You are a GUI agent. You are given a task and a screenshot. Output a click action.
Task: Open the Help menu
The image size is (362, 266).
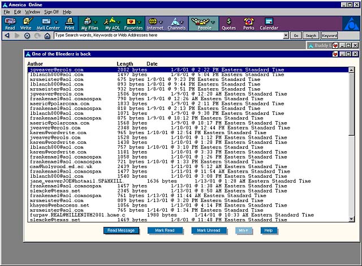67,12
